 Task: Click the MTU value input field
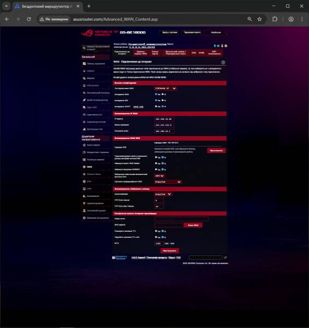[x=159, y=243]
